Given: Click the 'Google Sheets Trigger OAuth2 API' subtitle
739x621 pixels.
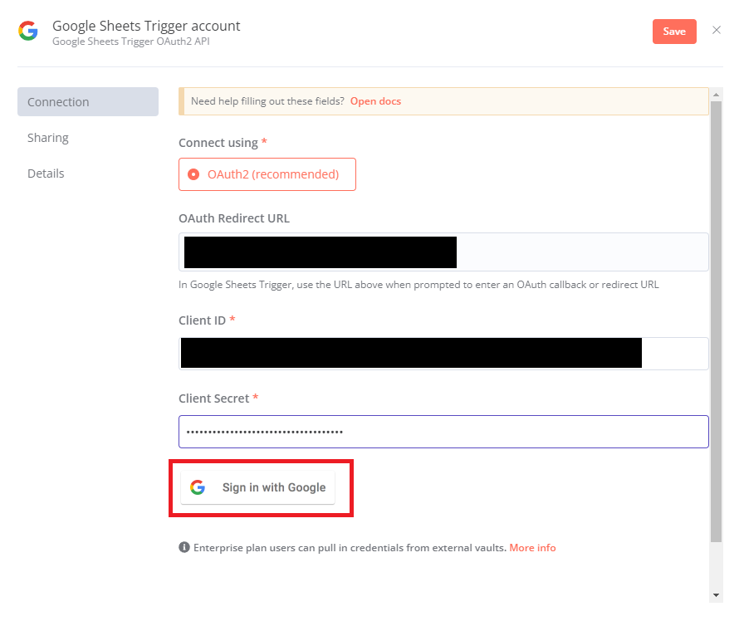Looking at the screenshot, I should coord(131,42).
